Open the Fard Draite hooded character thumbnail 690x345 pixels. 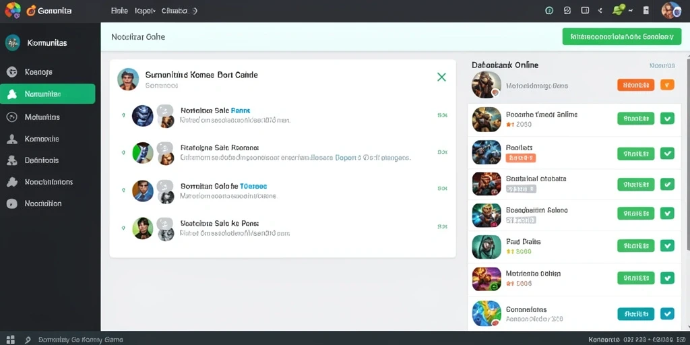(x=487, y=247)
